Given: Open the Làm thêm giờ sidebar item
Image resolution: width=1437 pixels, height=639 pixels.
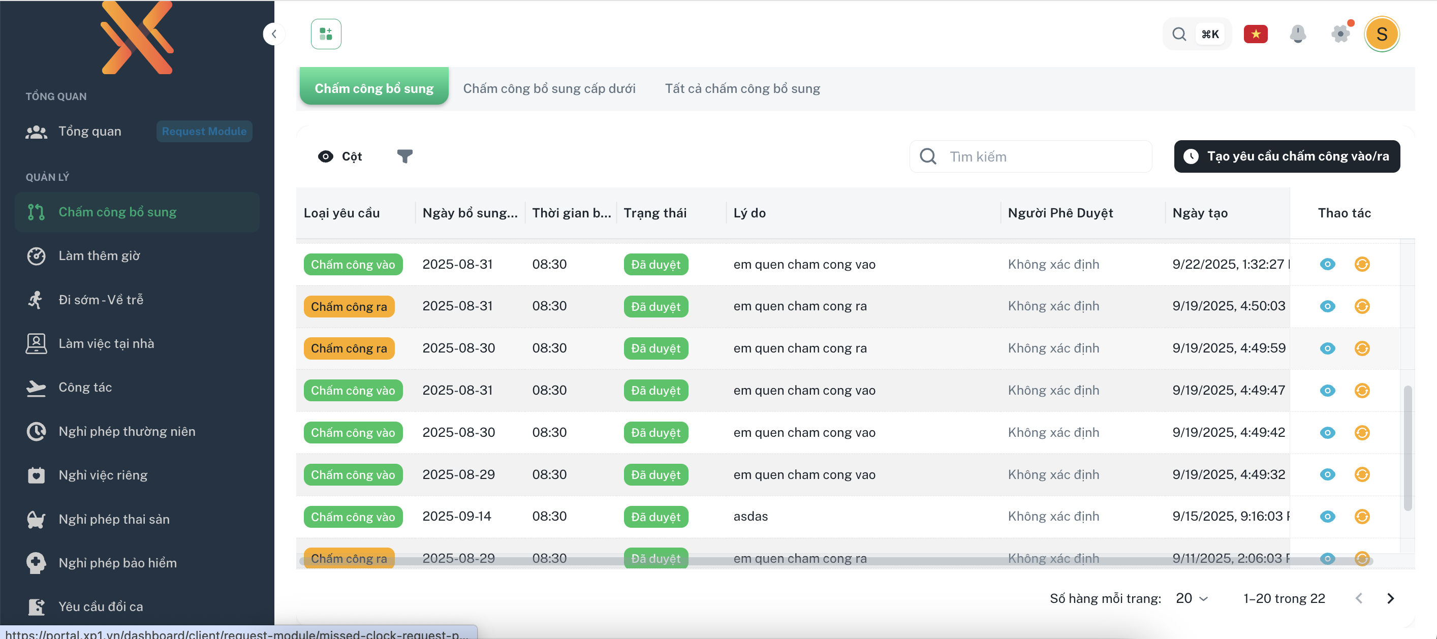Looking at the screenshot, I should [x=99, y=256].
